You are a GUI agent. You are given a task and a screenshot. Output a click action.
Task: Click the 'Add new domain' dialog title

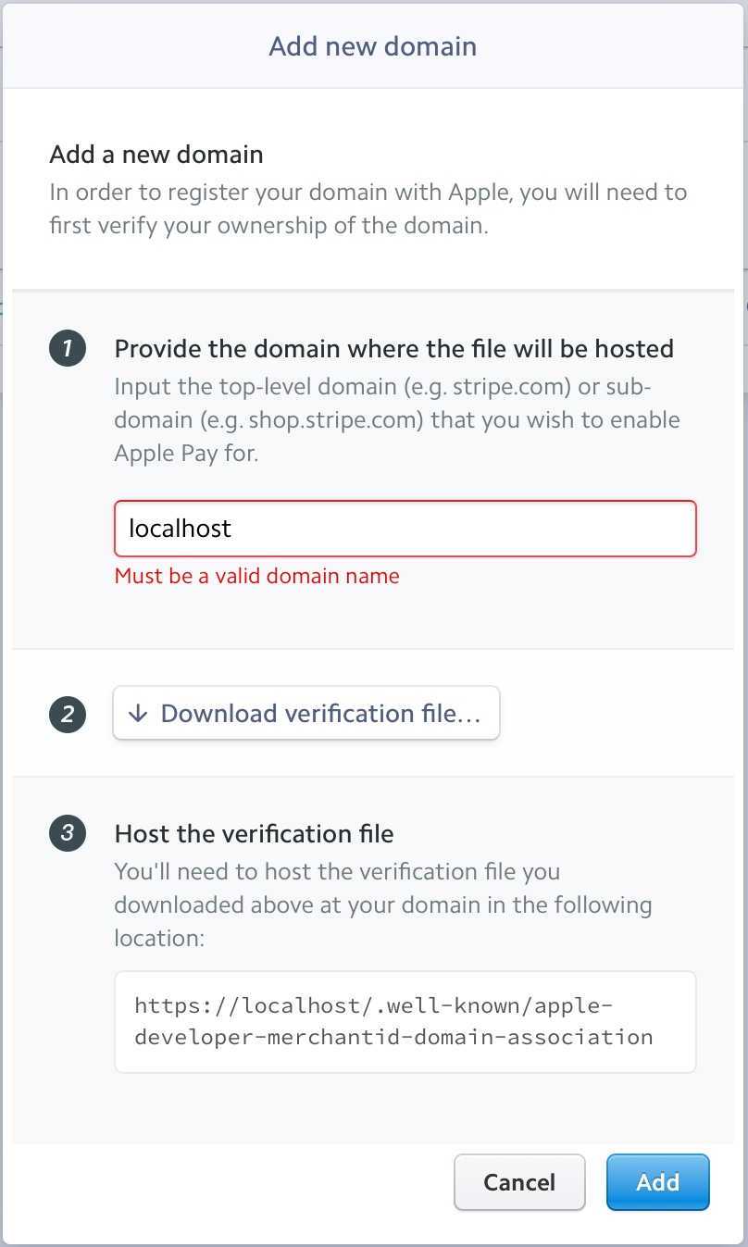pos(373,46)
